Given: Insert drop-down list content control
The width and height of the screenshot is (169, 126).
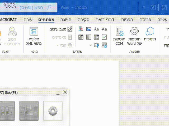Looking at the screenshot, I should pos(89,37).
